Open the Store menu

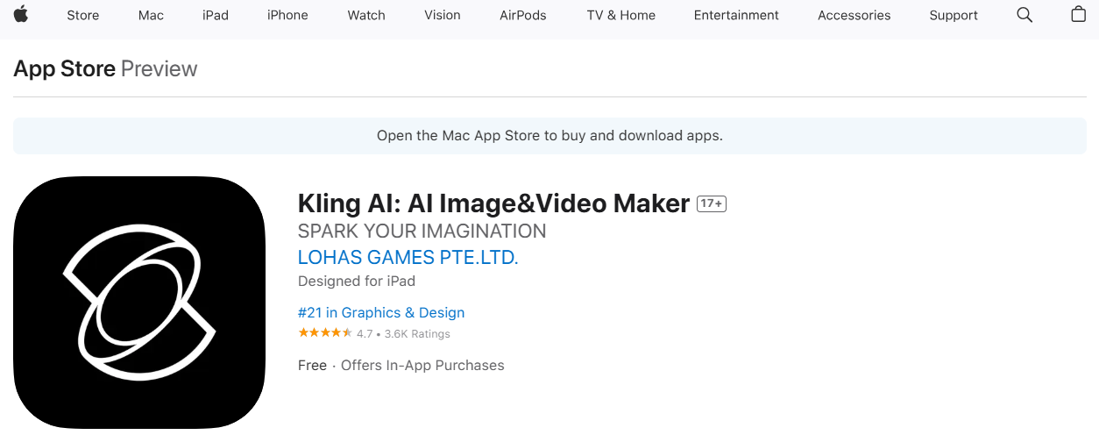[x=83, y=15]
